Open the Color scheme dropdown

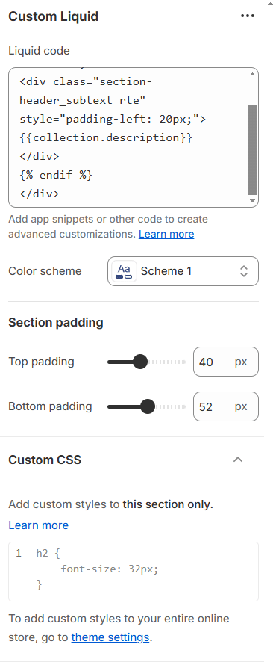pyautogui.click(x=183, y=271)
